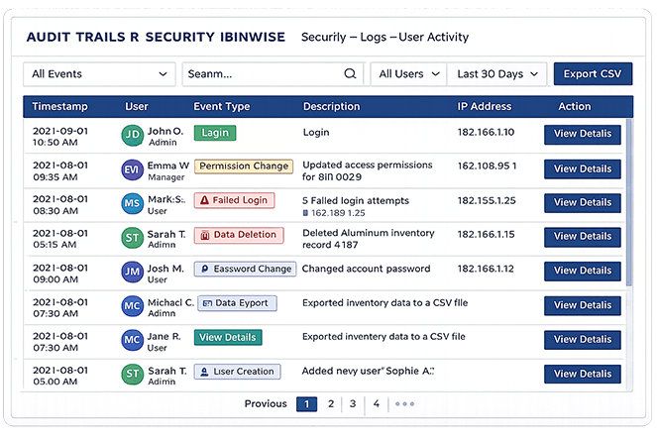The height and width of the screenshot is (441, 657).
Task: Sort by IP Address column header
Action: (485, 106)
